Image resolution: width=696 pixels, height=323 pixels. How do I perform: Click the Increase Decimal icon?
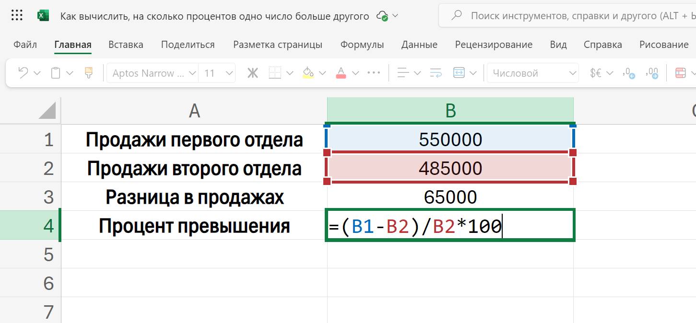point(652,73)
